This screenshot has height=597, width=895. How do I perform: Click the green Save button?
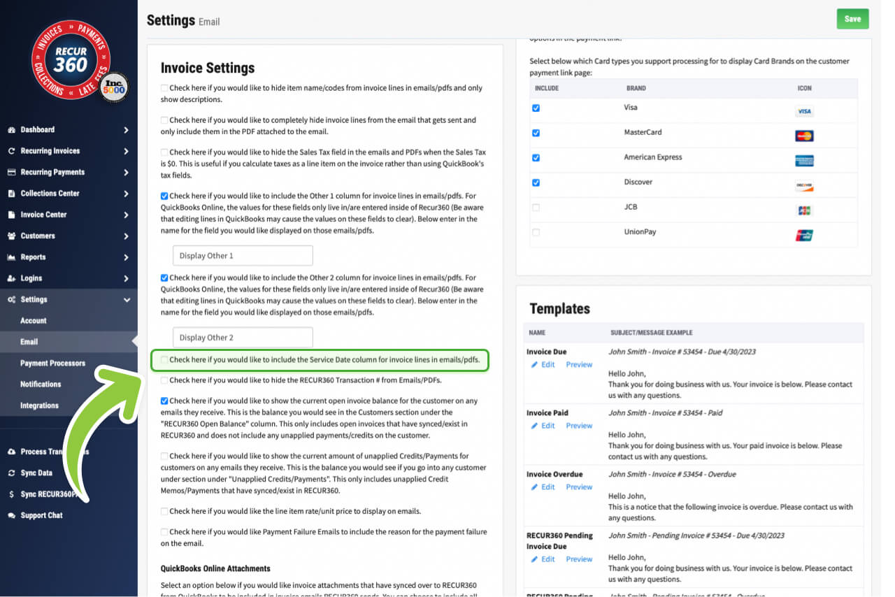[x=852, y=19]
